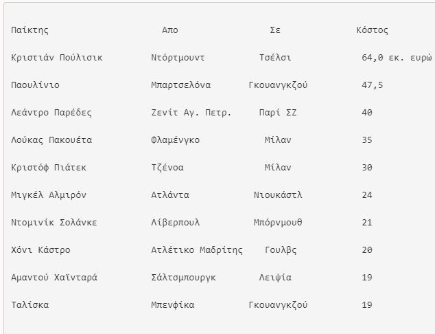Image resolution: width=435 pixels, height=334 pixels.
Task: Click player name Παουλίνιο
Action: [x=36, y=85]
